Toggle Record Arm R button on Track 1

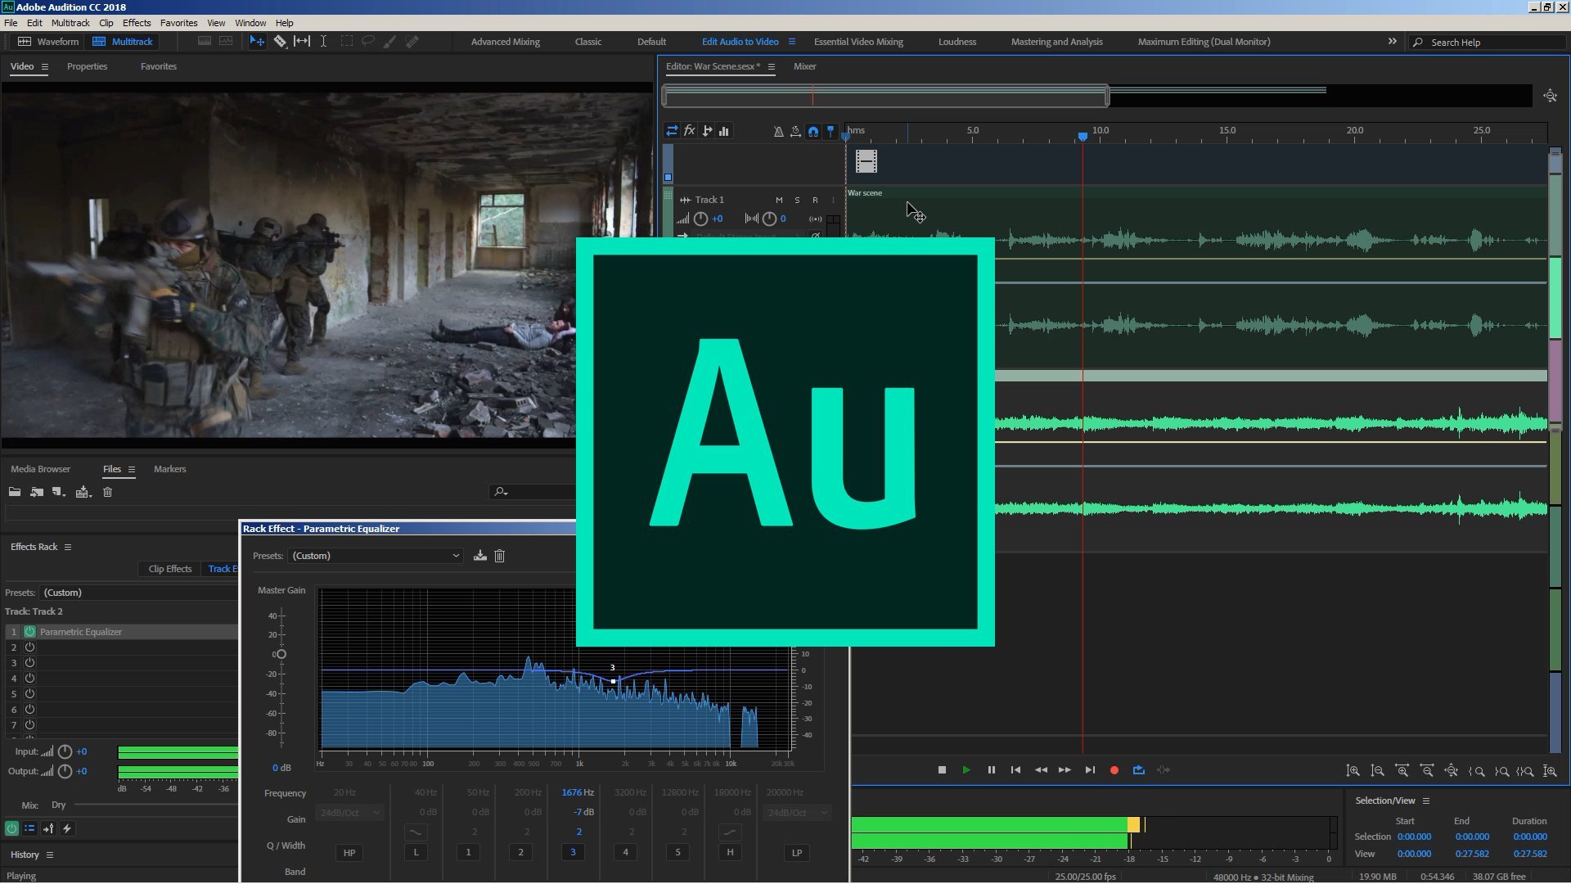pyautogui.click(x=813, y=200)
